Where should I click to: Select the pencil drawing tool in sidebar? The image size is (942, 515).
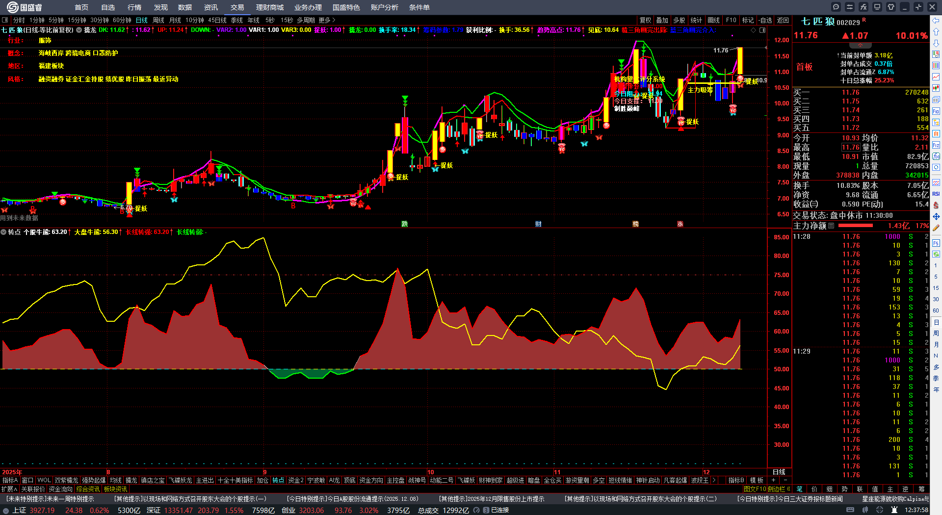tap(936, 228)
